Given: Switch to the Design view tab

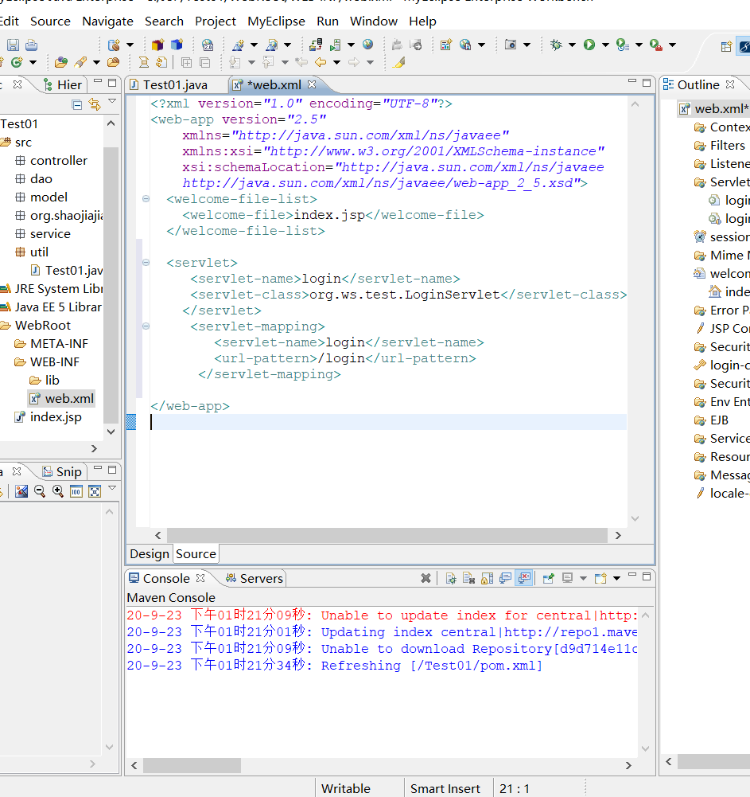Looking at the screenshot, I should pos(149,554).
